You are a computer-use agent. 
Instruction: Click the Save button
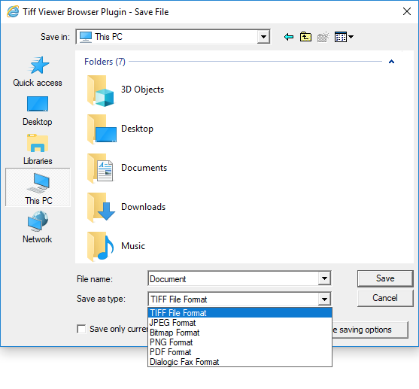[x=385, y=278]
